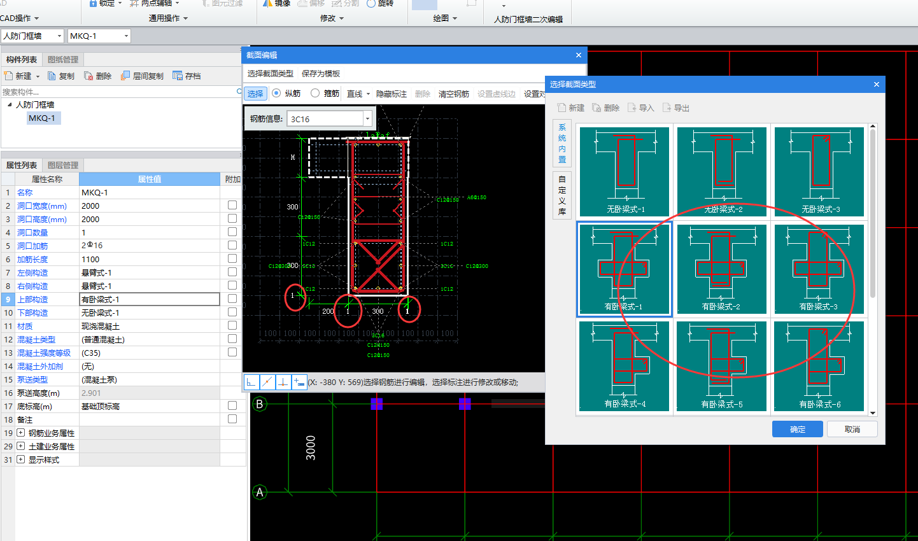Viewport: 918px width, 541px height.
Task: Select the 有卧梁式-2 section thumbnail
Action: click(x=722, y=269)
